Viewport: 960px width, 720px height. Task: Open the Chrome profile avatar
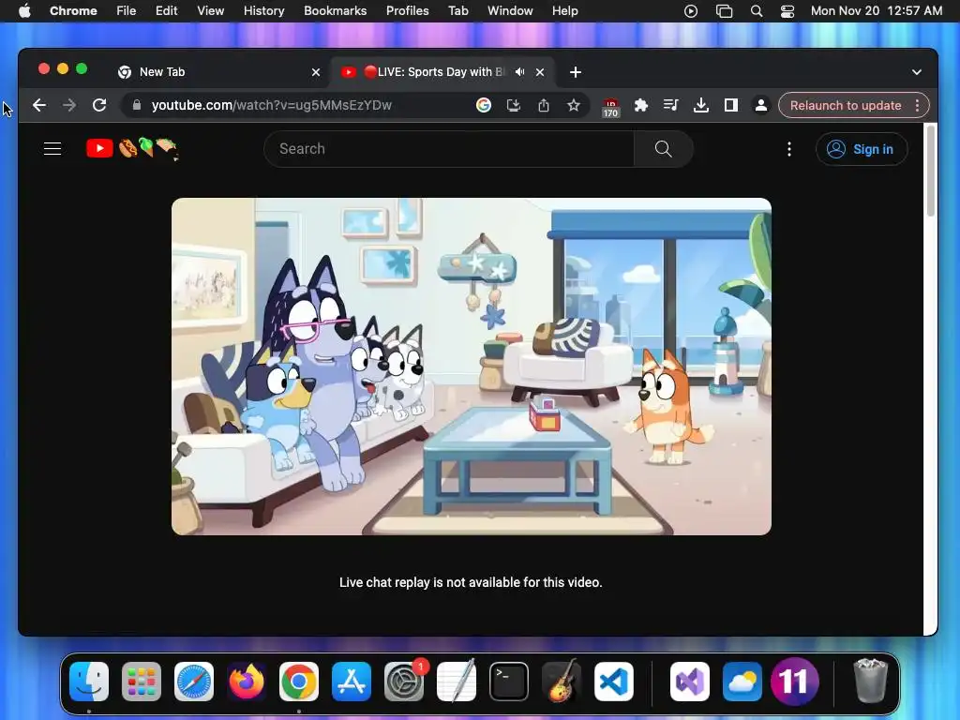[761, 105]
